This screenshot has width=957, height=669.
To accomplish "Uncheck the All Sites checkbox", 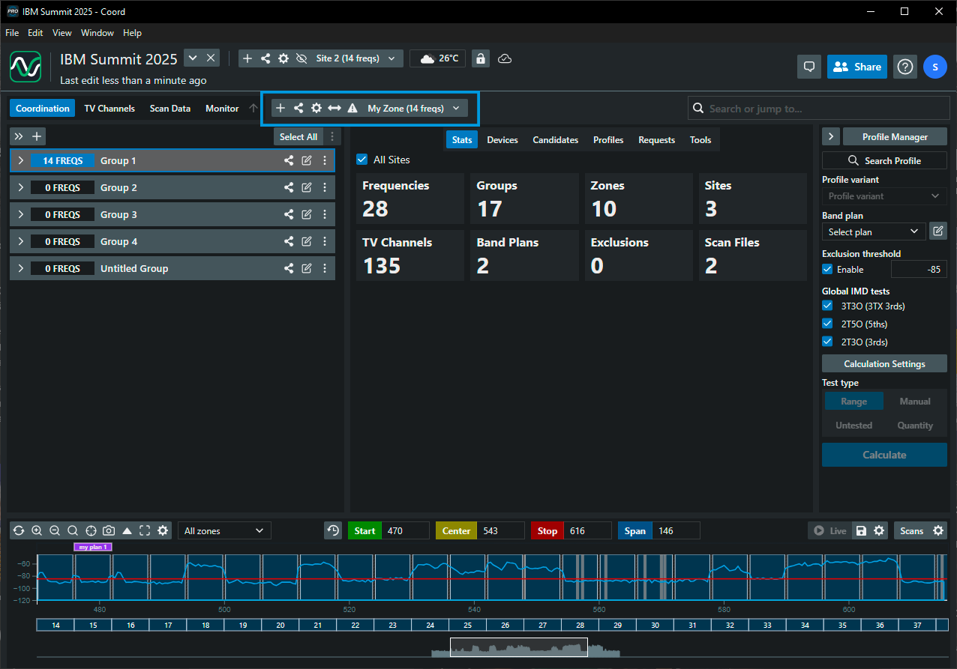I will [x=362, y=160].
